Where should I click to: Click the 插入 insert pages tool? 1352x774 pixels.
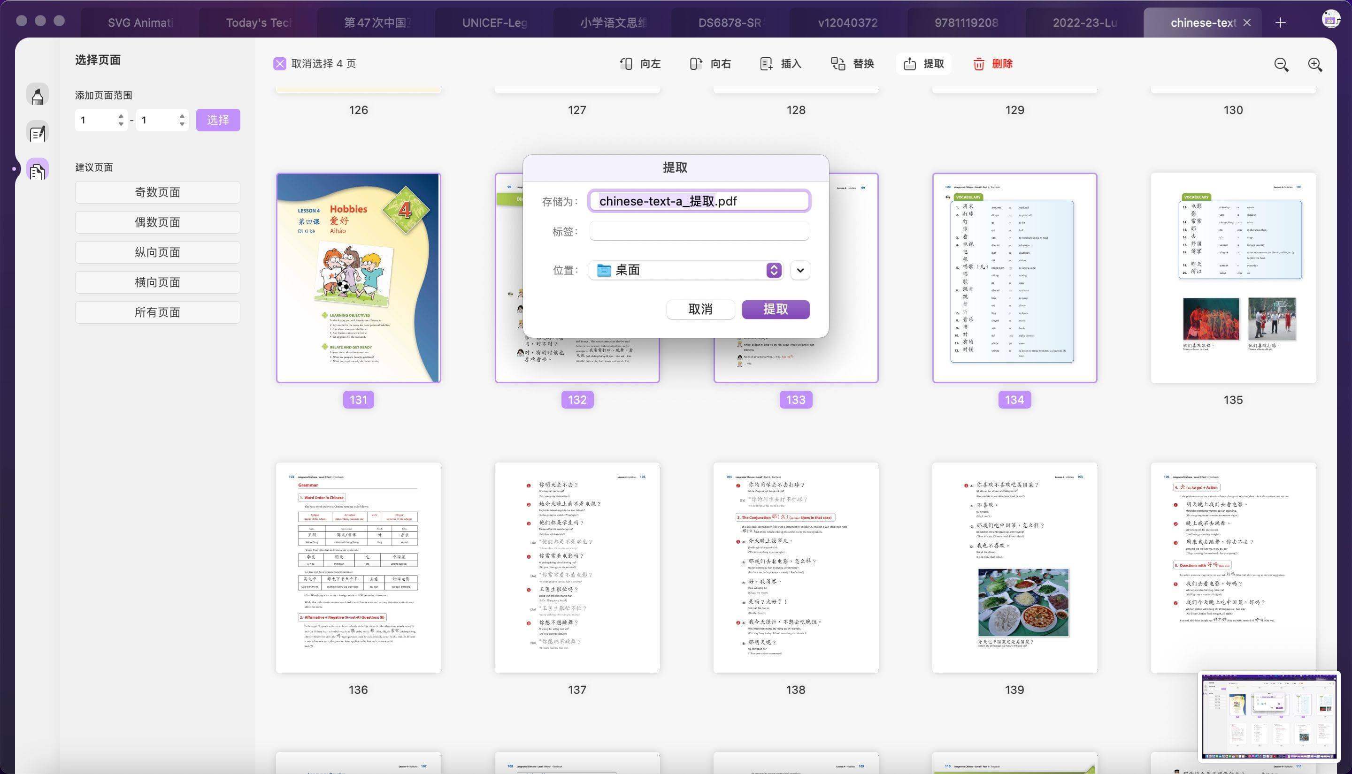781,64
